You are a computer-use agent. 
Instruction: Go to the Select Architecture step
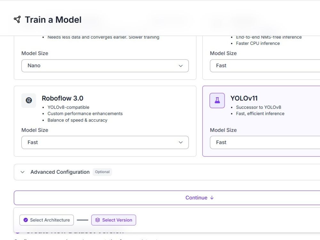click(x=46, y=220)
